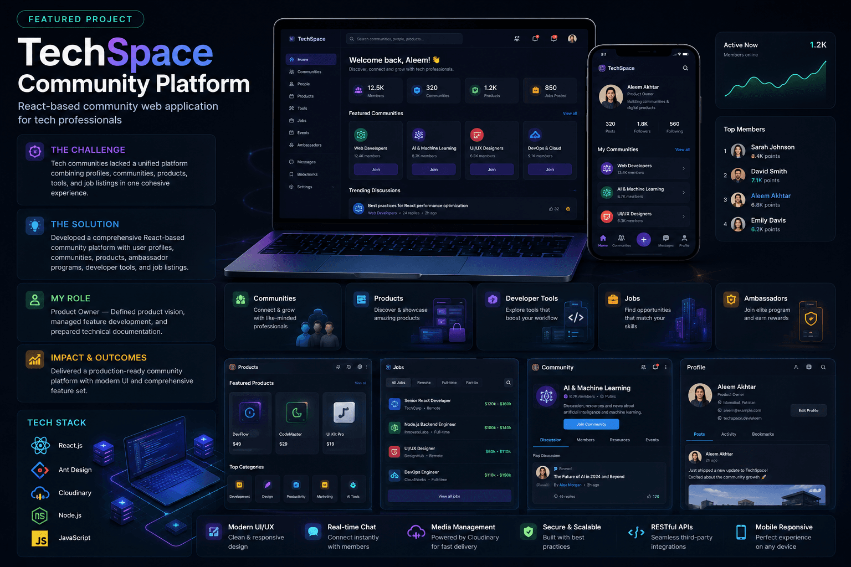Select Aleem Akhtar in Top Members

coord(771,196)
